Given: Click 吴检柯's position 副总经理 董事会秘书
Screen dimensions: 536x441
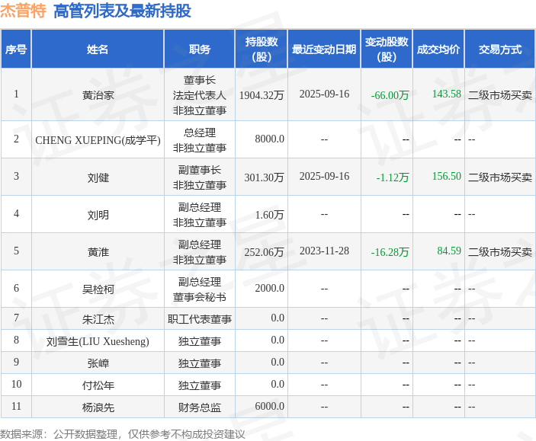Looking at the screenshot, I should pos(200,289).
